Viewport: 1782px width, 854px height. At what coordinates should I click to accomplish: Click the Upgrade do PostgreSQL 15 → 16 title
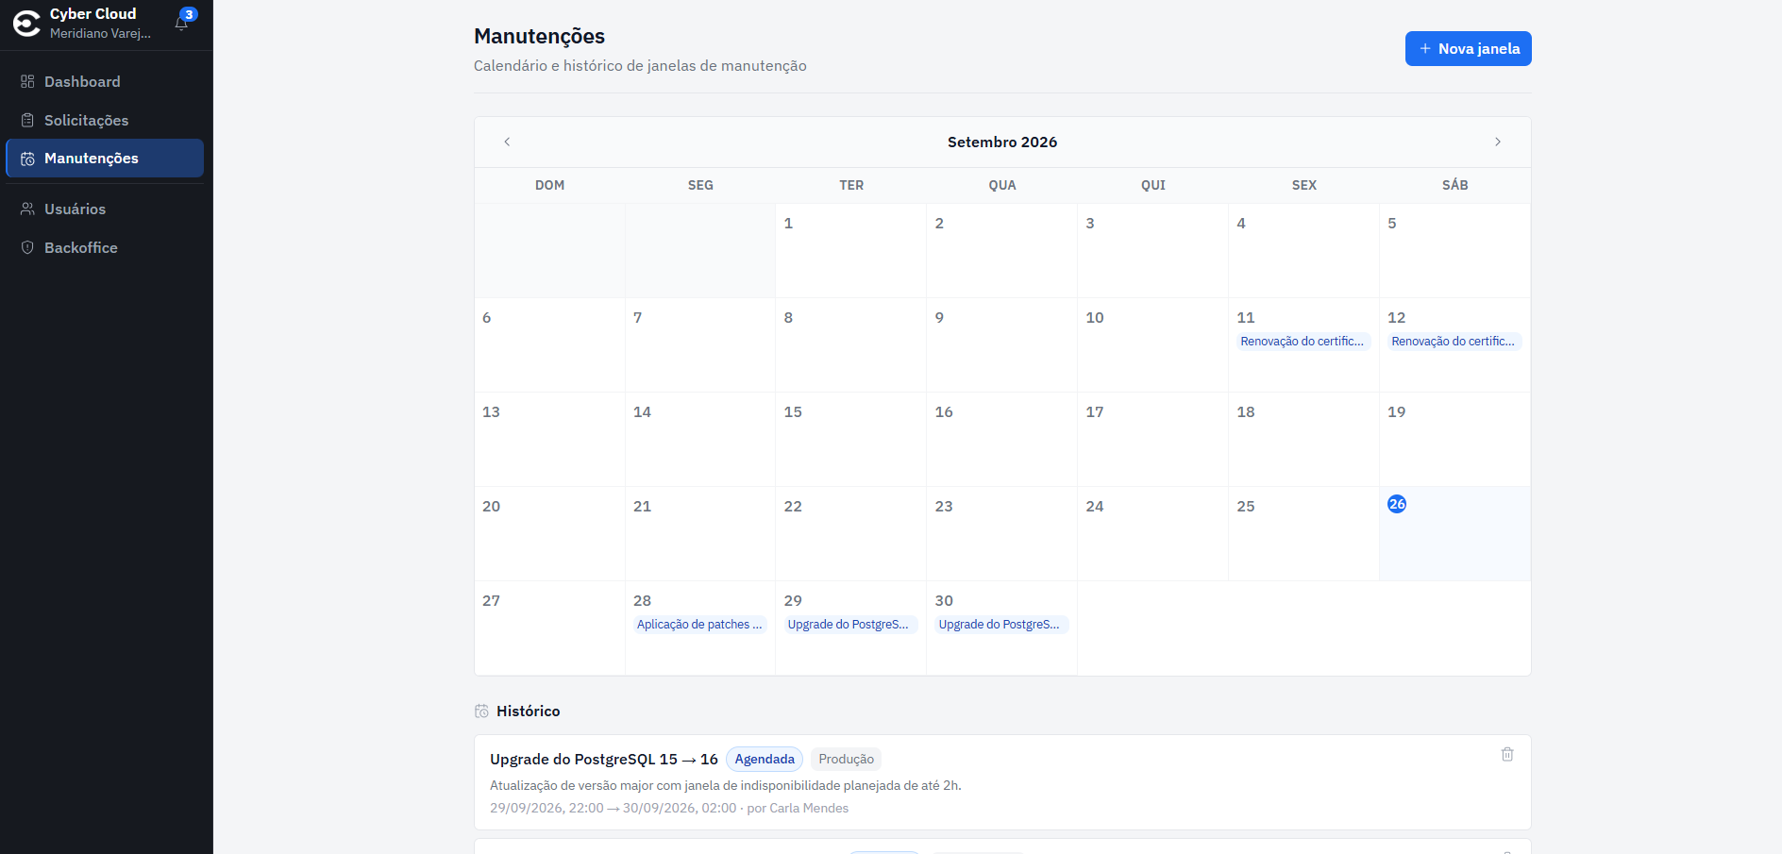pos(604,759)
